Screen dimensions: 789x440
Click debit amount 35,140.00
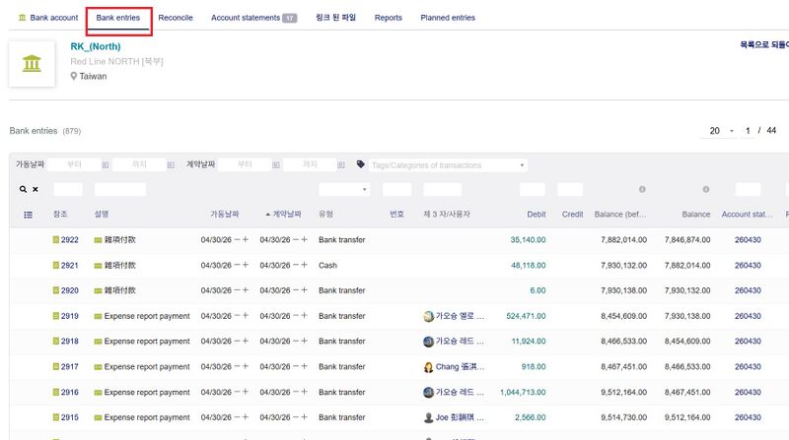pyautogui.click(x=528, y=239)
